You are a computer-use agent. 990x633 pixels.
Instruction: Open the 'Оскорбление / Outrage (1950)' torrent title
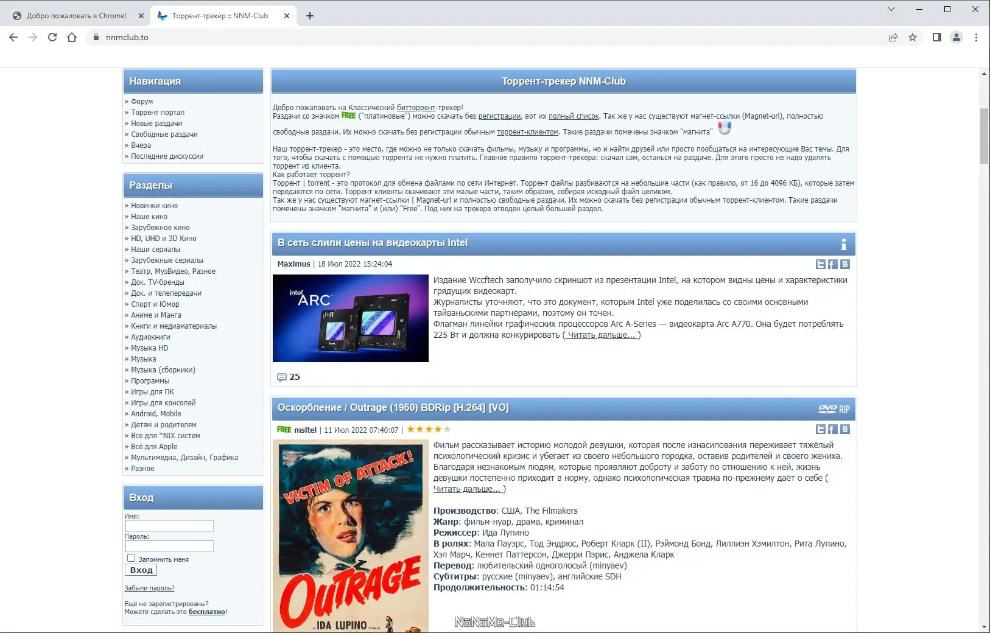point(393,408)
